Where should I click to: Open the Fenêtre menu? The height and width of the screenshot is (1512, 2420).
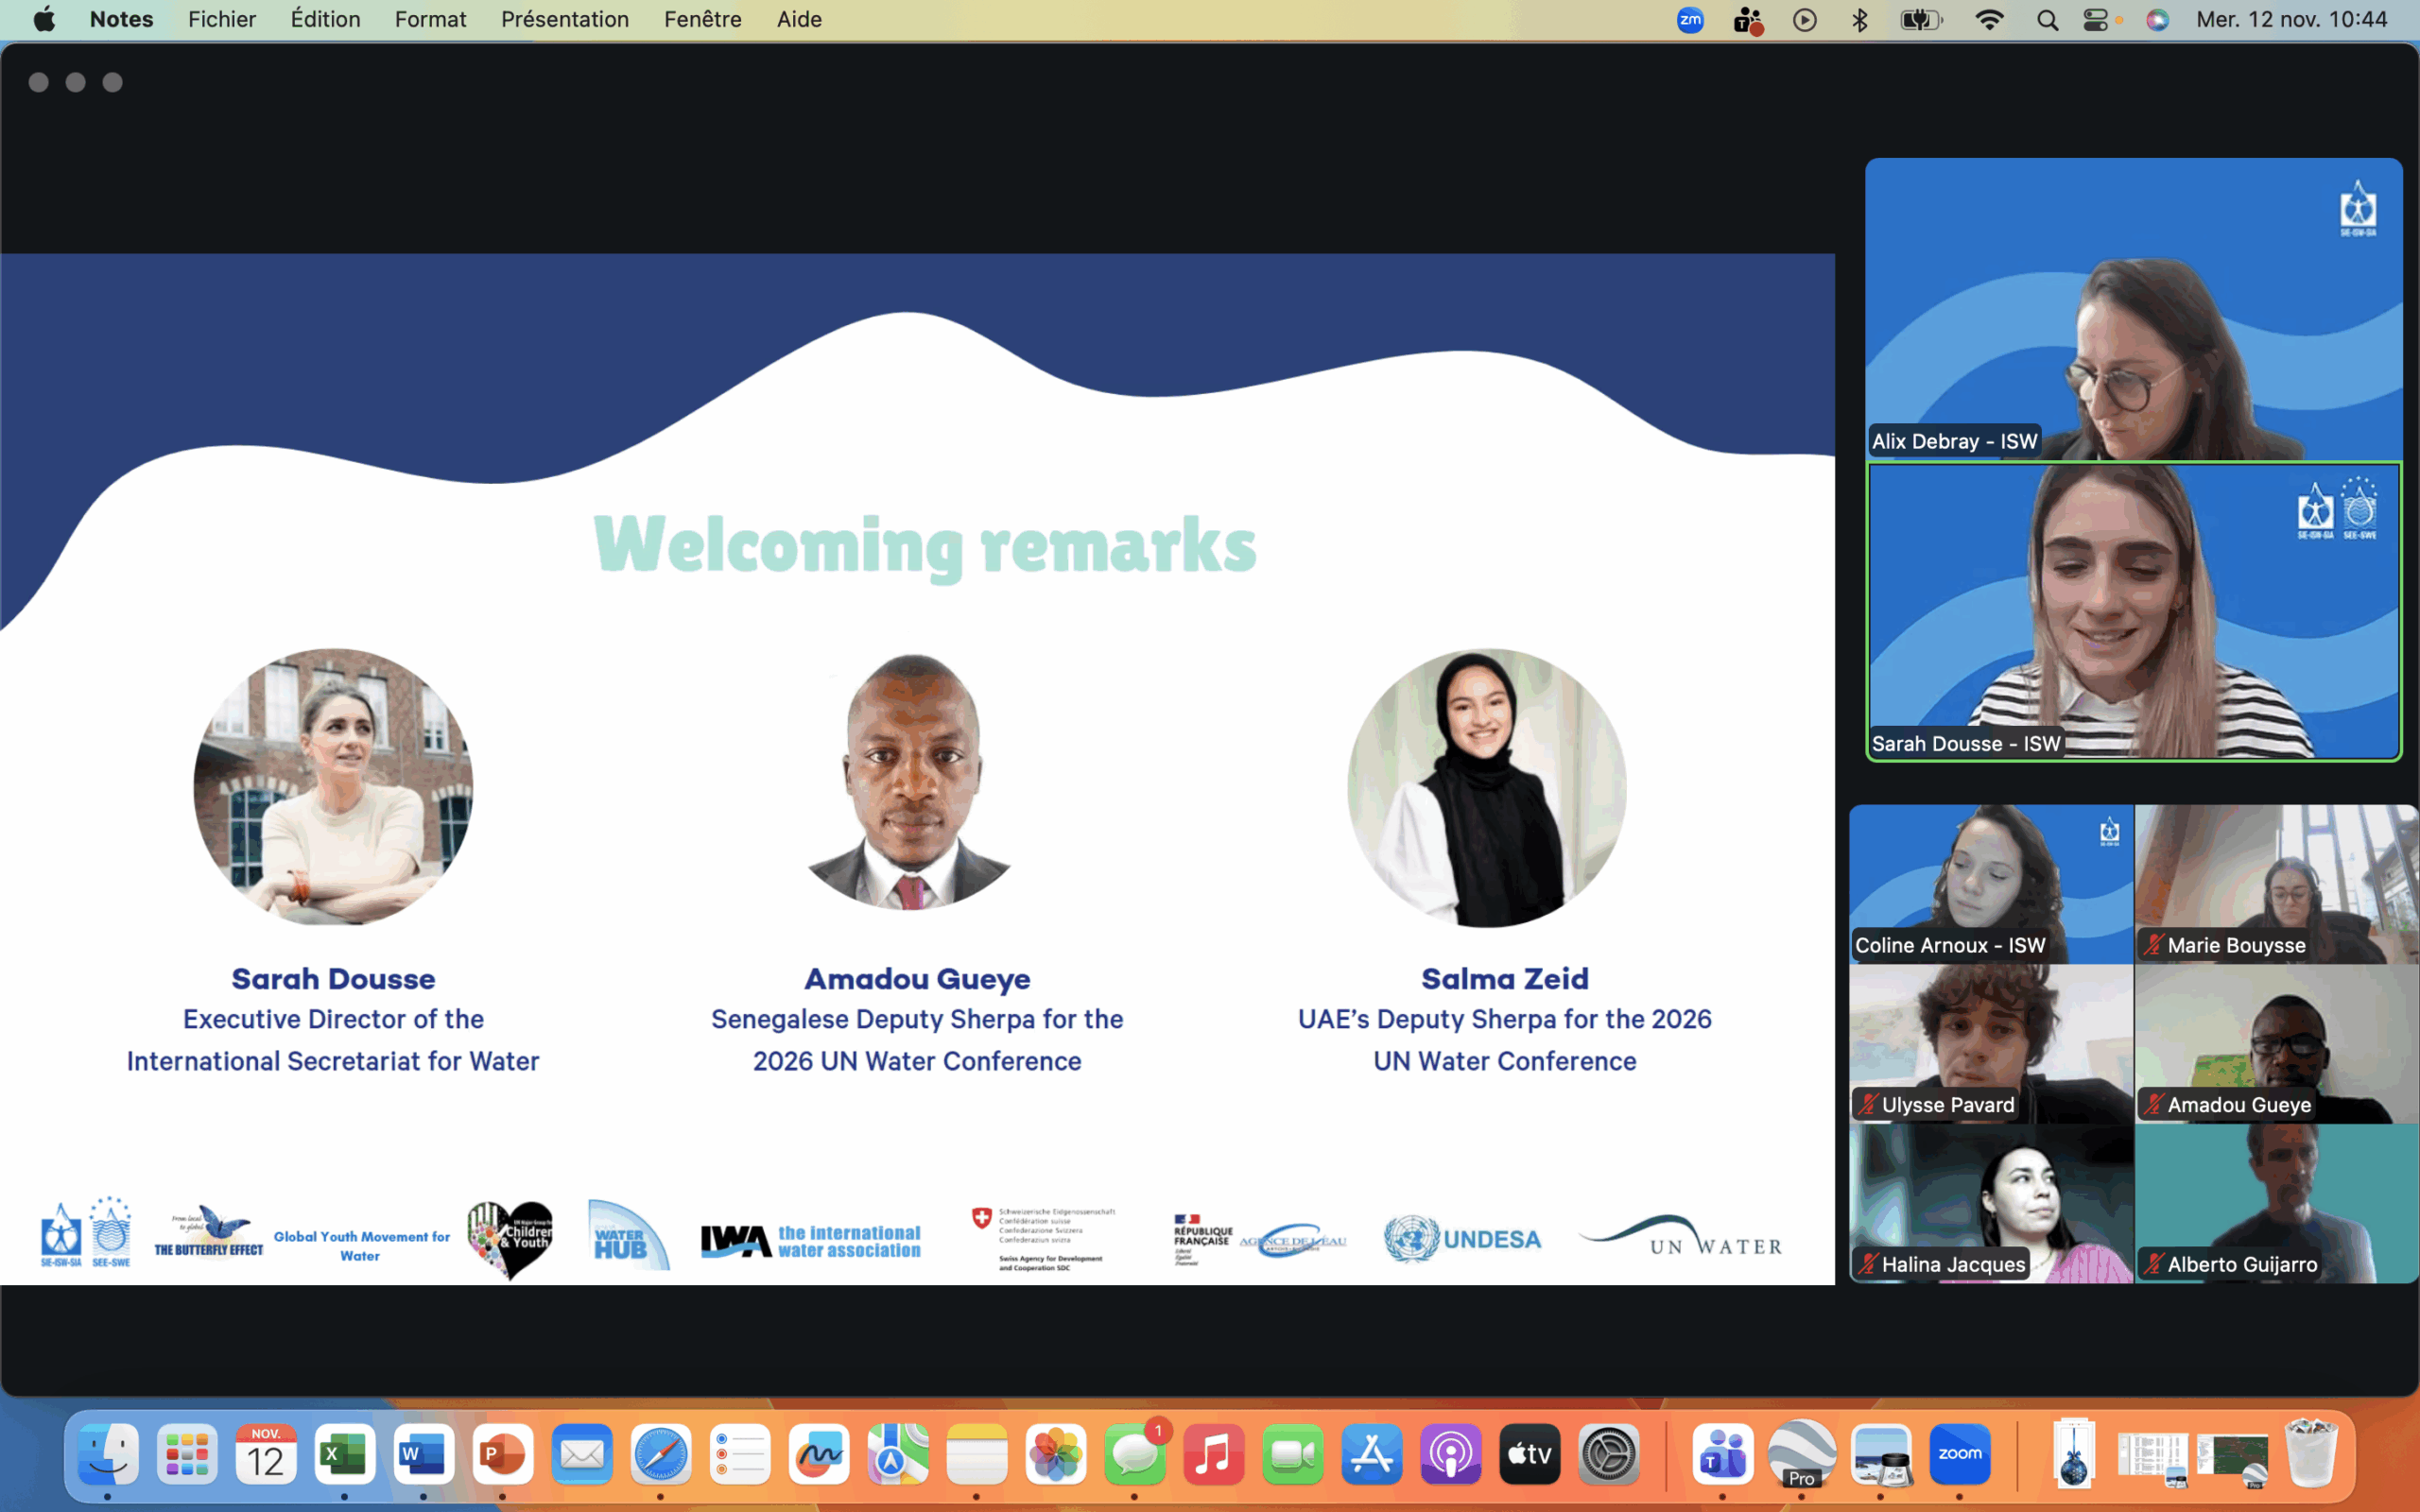click(x=702, y=20)
